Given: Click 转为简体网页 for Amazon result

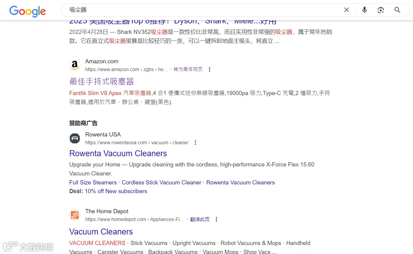Looking at the screenshot, I should click(188, 69).
